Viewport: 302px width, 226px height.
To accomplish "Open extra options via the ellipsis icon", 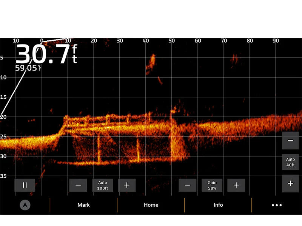I will (x=277, y=205).
